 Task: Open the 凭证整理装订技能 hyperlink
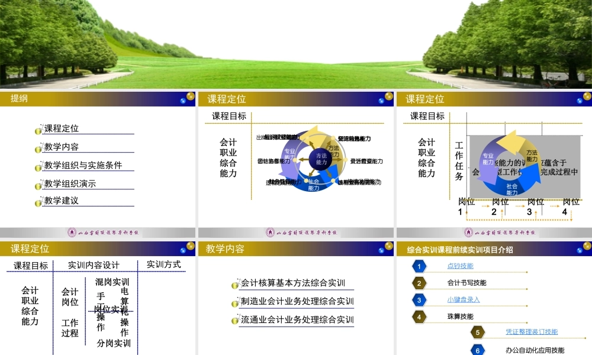point(532,331)
